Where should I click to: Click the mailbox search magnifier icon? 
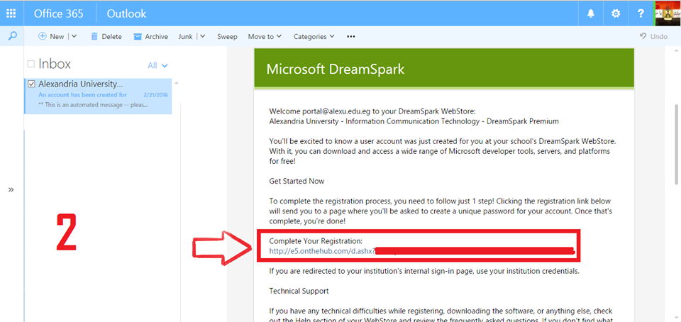(13, 36)
